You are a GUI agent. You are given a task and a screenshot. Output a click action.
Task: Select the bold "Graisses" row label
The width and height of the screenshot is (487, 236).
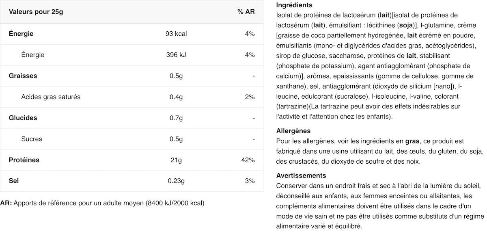(x=23, y=76)
